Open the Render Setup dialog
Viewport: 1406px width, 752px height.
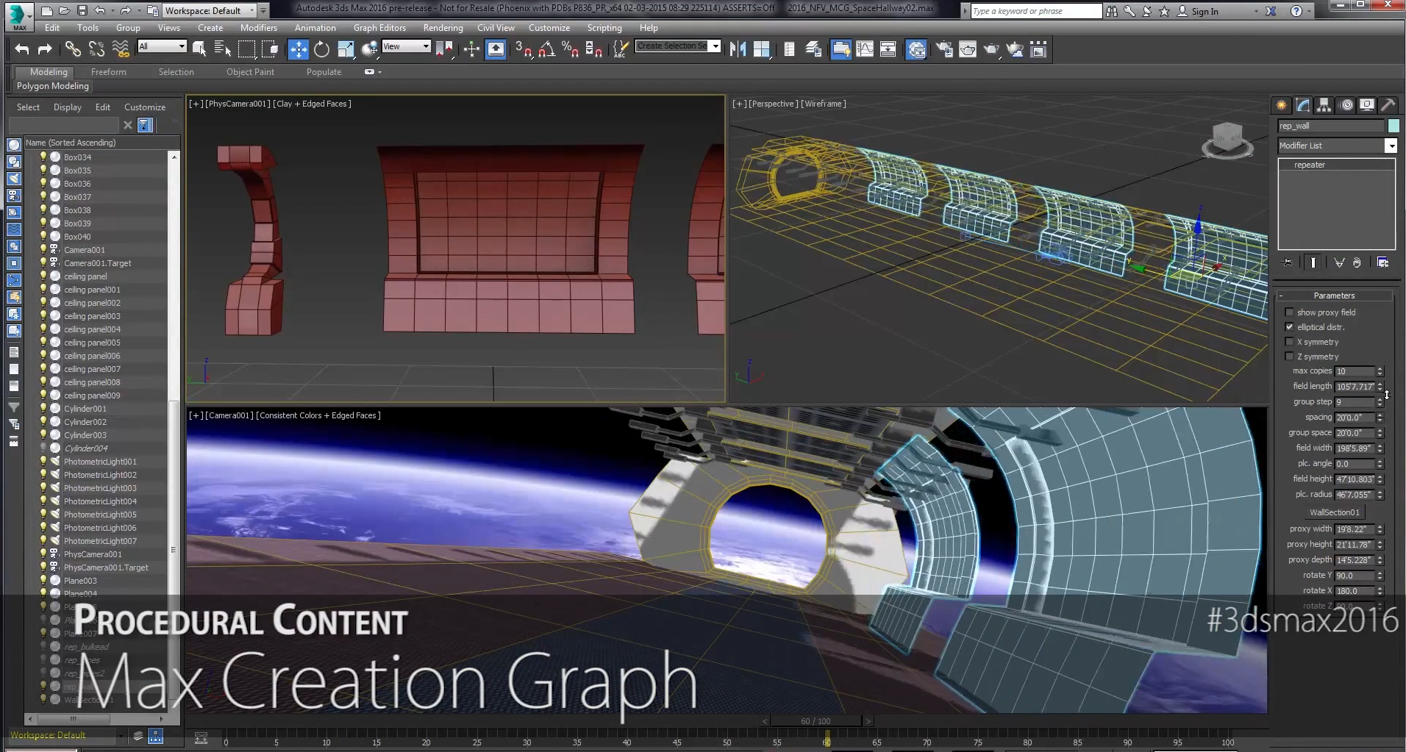(944, 49)
